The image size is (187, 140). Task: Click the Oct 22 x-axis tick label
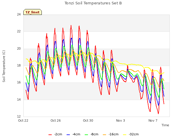pyautogui.click(x=23, y=120)
